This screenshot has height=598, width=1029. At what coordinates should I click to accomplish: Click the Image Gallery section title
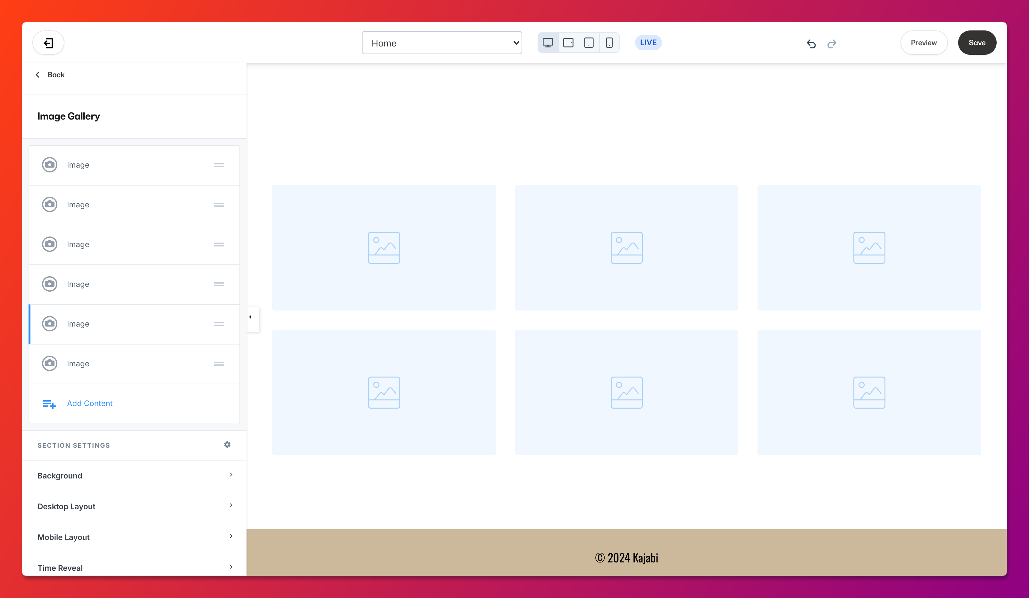click(x=69, y=116)
